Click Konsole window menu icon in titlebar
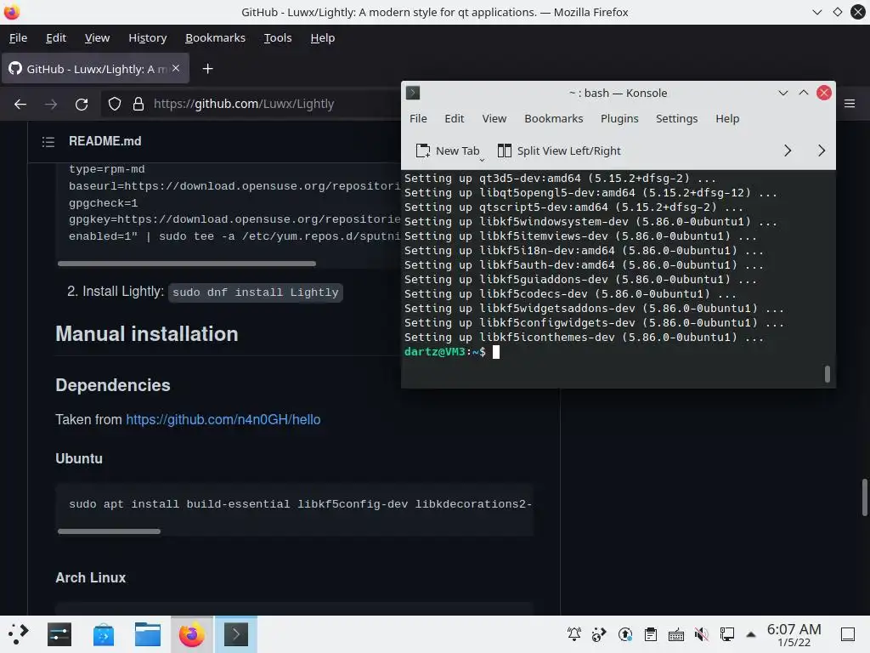Image resolution: width=870 pixels, height=653 pixels. pos(413,93)
